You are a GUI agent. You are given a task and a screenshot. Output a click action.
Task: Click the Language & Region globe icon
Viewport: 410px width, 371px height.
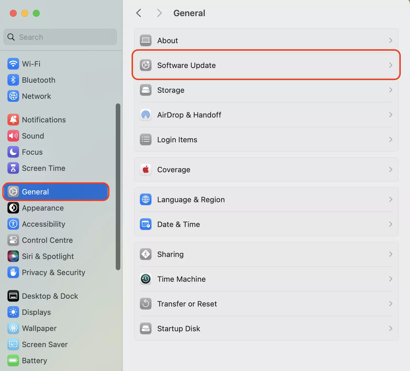tap(146, 199)
